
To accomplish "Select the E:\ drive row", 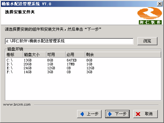I will [x=83, y=68].
